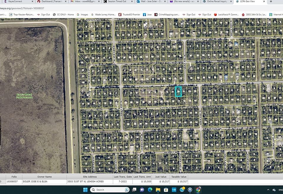Open Bing Chat icon in search box

pos(127,190)
